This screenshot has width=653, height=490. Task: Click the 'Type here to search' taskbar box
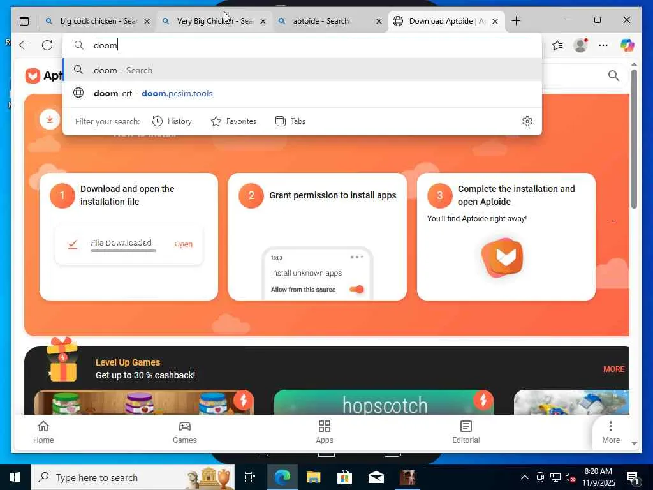[x=133, y=477]
